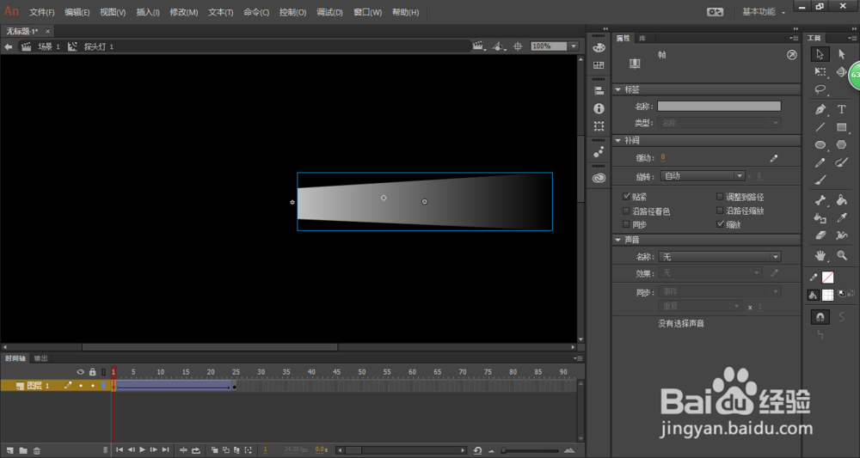Go back to 场景 1

coord(48,46)
